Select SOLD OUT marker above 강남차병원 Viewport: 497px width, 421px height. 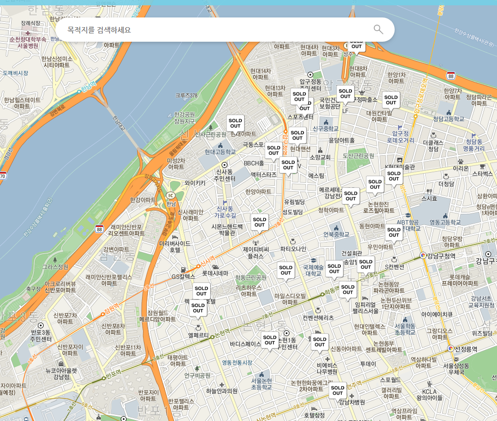(x=337, y=390)
